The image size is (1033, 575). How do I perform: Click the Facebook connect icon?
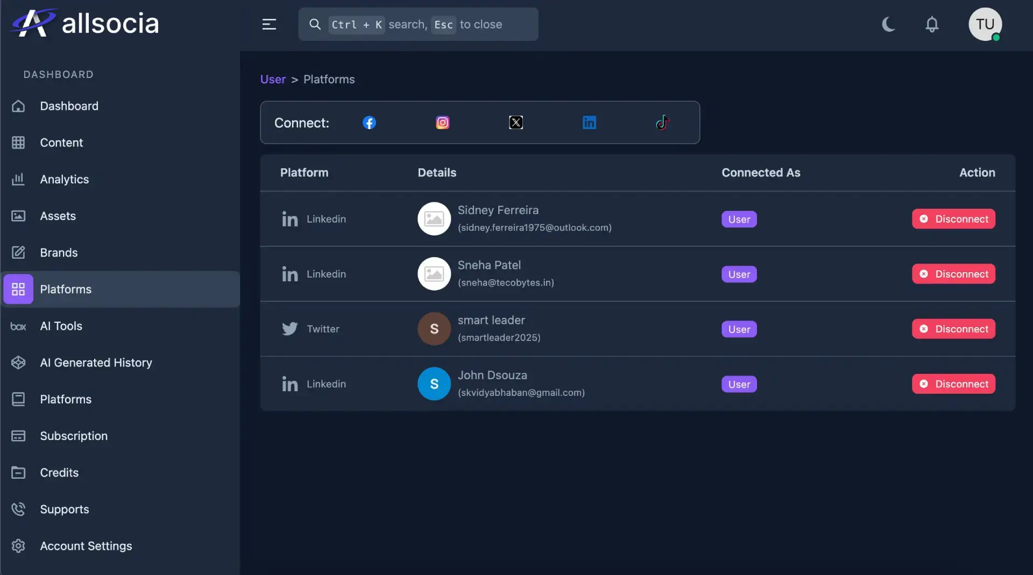[x=369, y=123]
